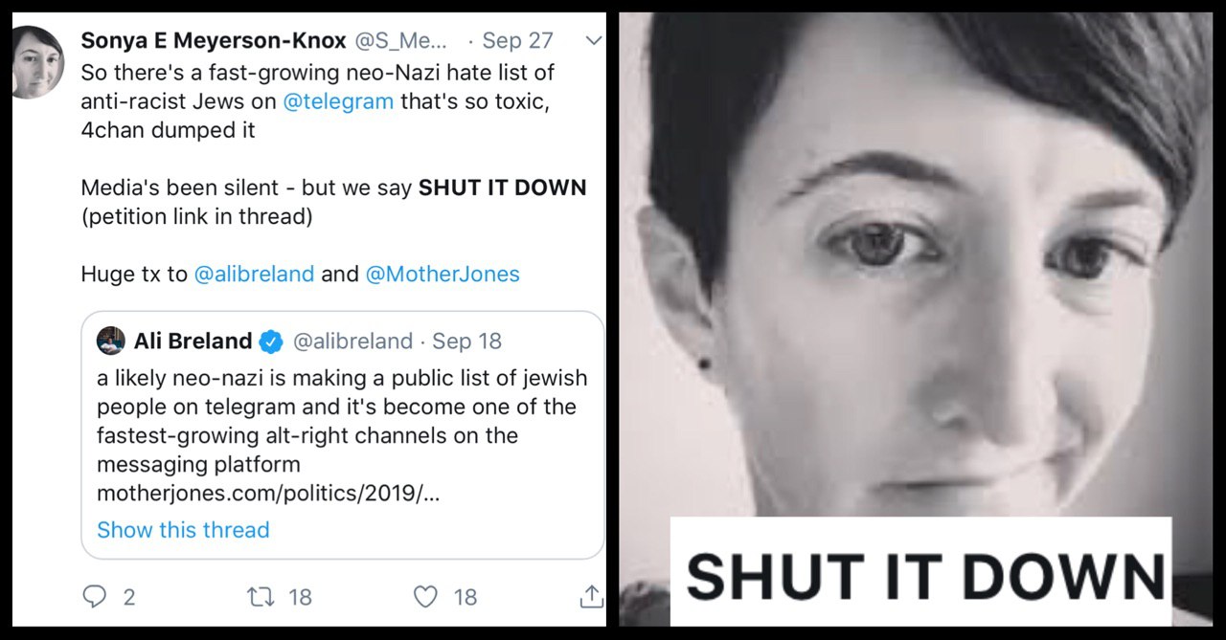Open the @telegram mention

[x=338, y=101]
